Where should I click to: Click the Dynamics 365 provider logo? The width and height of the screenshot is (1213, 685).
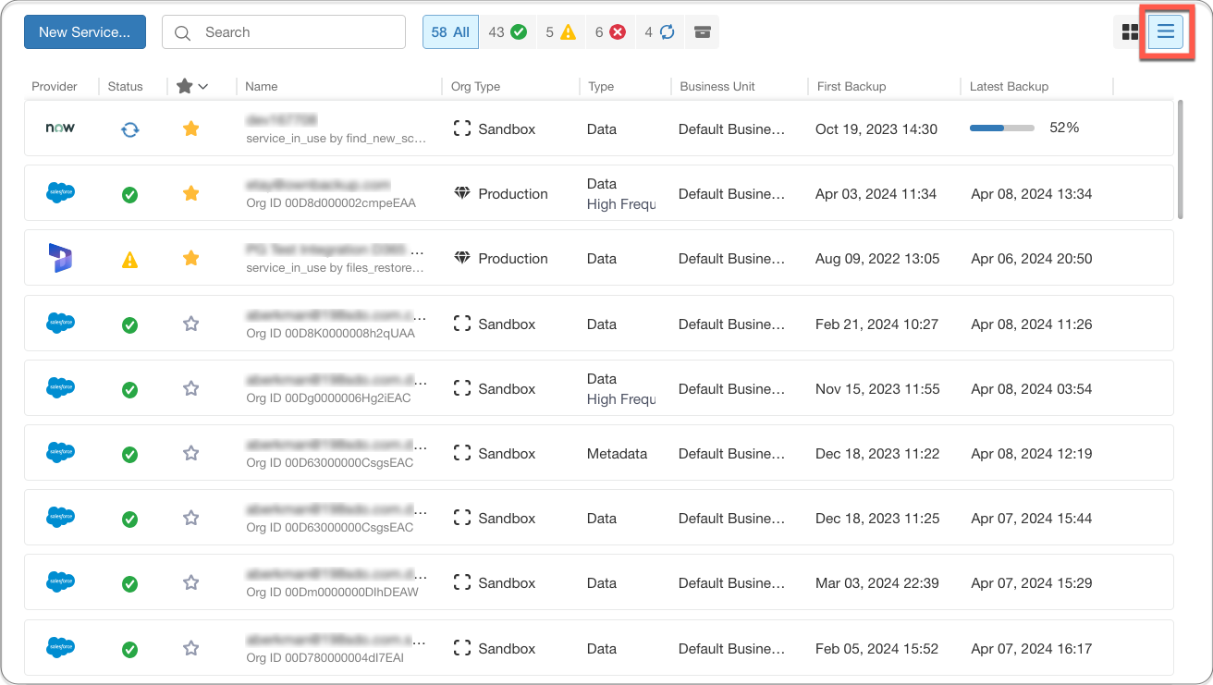(x=61, y=259)
